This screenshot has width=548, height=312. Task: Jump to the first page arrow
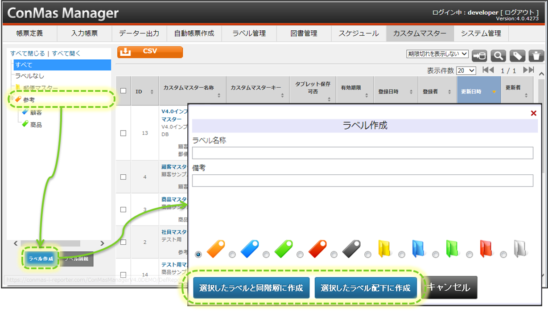tap(488, 70)
